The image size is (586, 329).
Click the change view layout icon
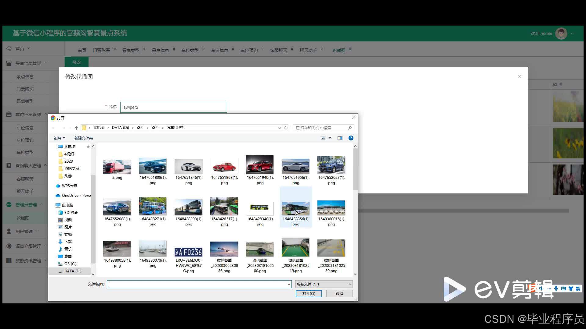point(323,138)
